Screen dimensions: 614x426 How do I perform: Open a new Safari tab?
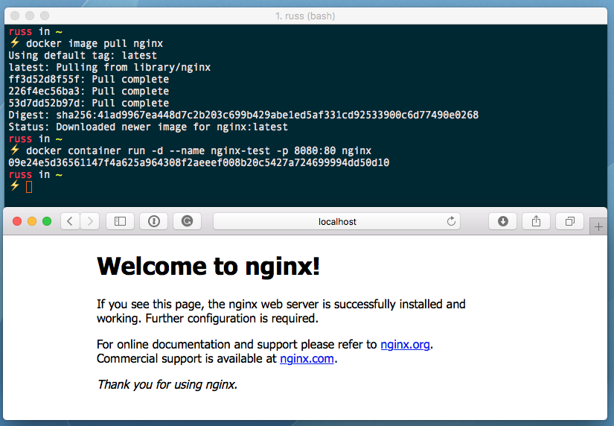tap(598, 226)
